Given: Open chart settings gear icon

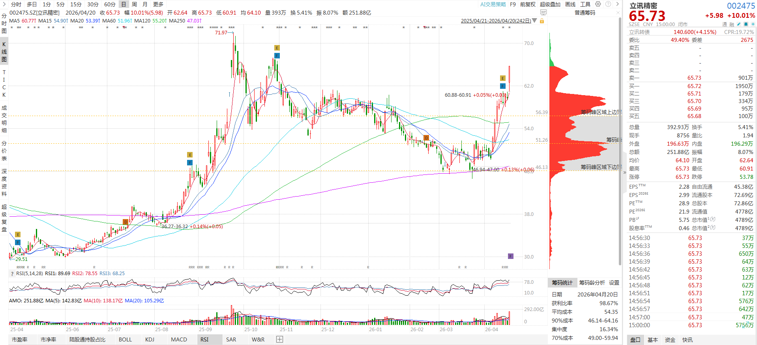Looking at the screenshot, I should pos(598,4).
